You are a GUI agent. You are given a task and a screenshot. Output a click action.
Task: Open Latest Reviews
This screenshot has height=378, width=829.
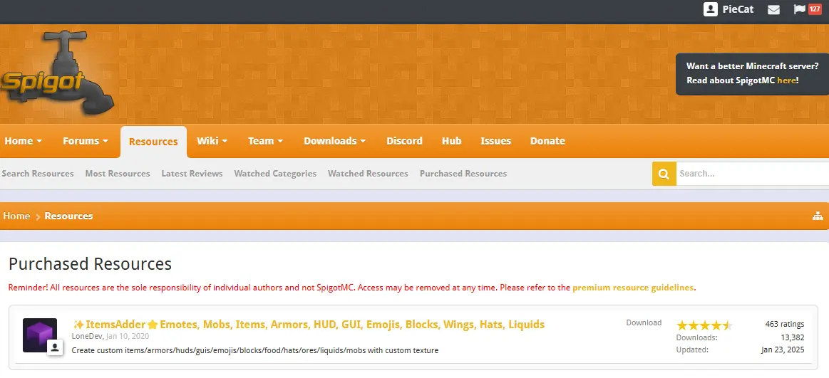[x=192, y=174]
